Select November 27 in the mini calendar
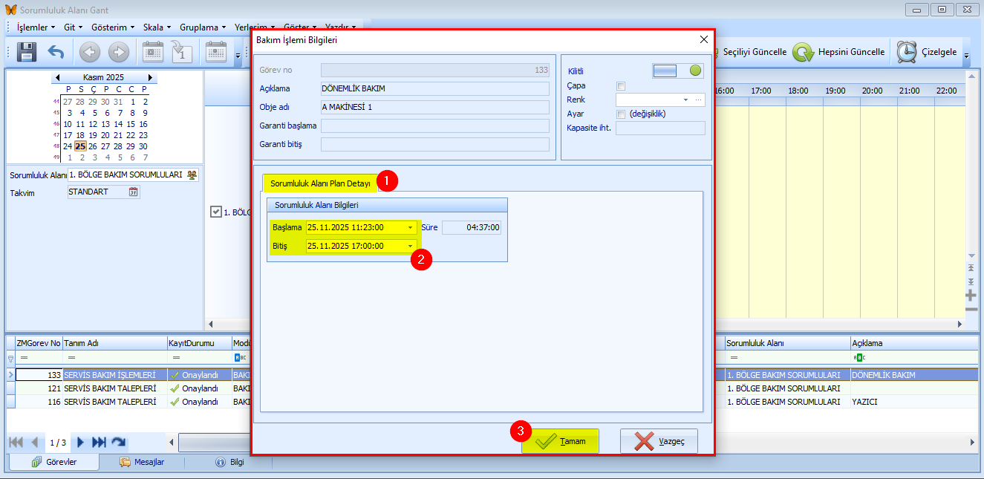The height and width of the screenshot is (479, 984). pyautogui.click(x=106, y=146)
